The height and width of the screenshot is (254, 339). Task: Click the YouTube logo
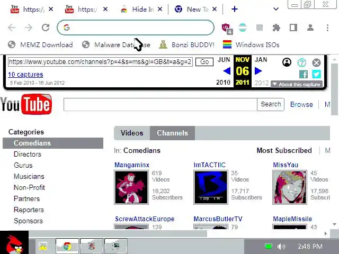point(26,104)
